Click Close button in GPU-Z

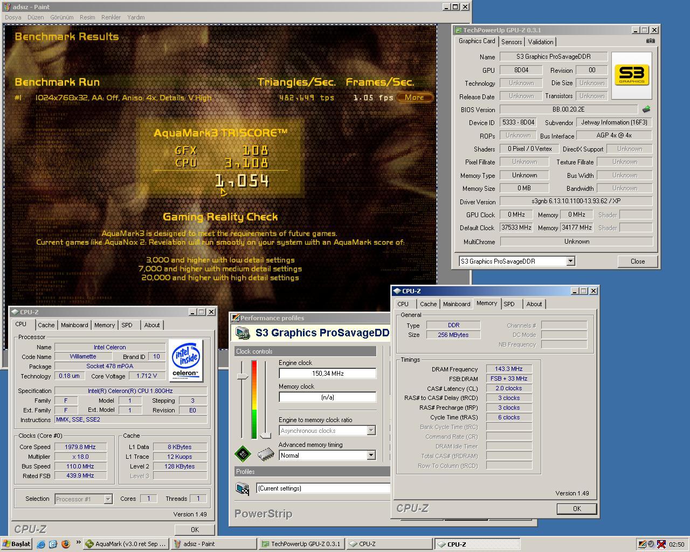click(x=638, y=261)
